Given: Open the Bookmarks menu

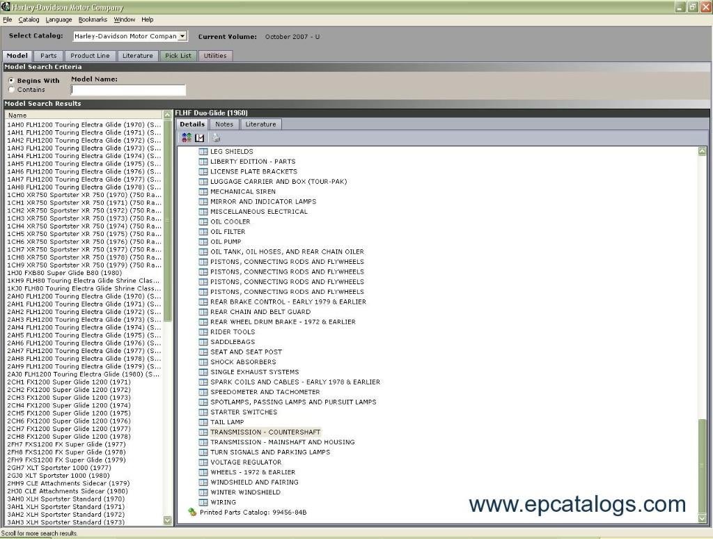Looking at the screenshot, I should [x=93, y=19].
